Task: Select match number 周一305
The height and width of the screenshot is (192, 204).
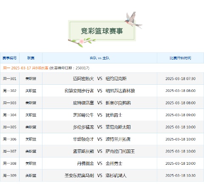Action: (x=10, y=127)
